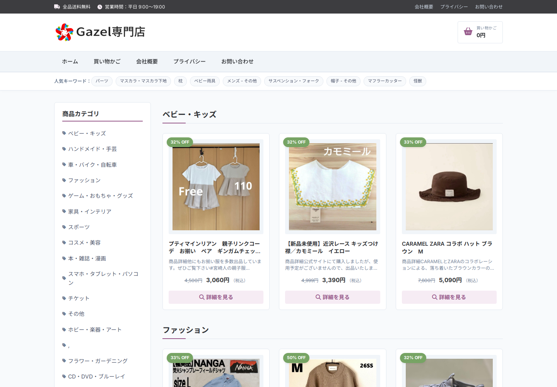Choose the 枕 keyword tag
The height and width of the screenshot is (387, 557).
pos(180,81)
